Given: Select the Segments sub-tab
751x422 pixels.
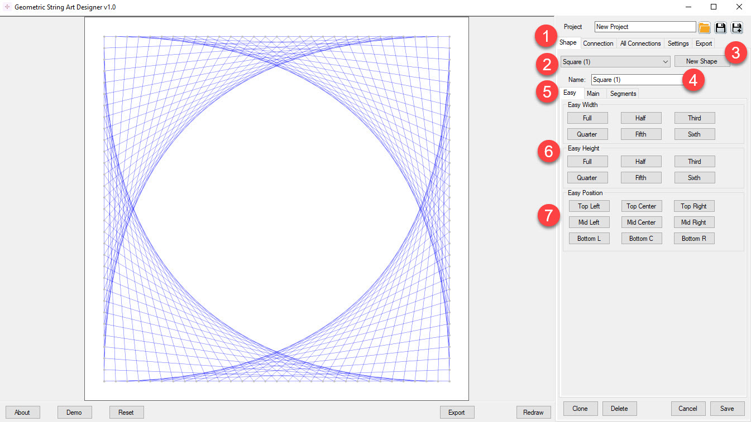Looking at the screenshot, I should point(623,94).
